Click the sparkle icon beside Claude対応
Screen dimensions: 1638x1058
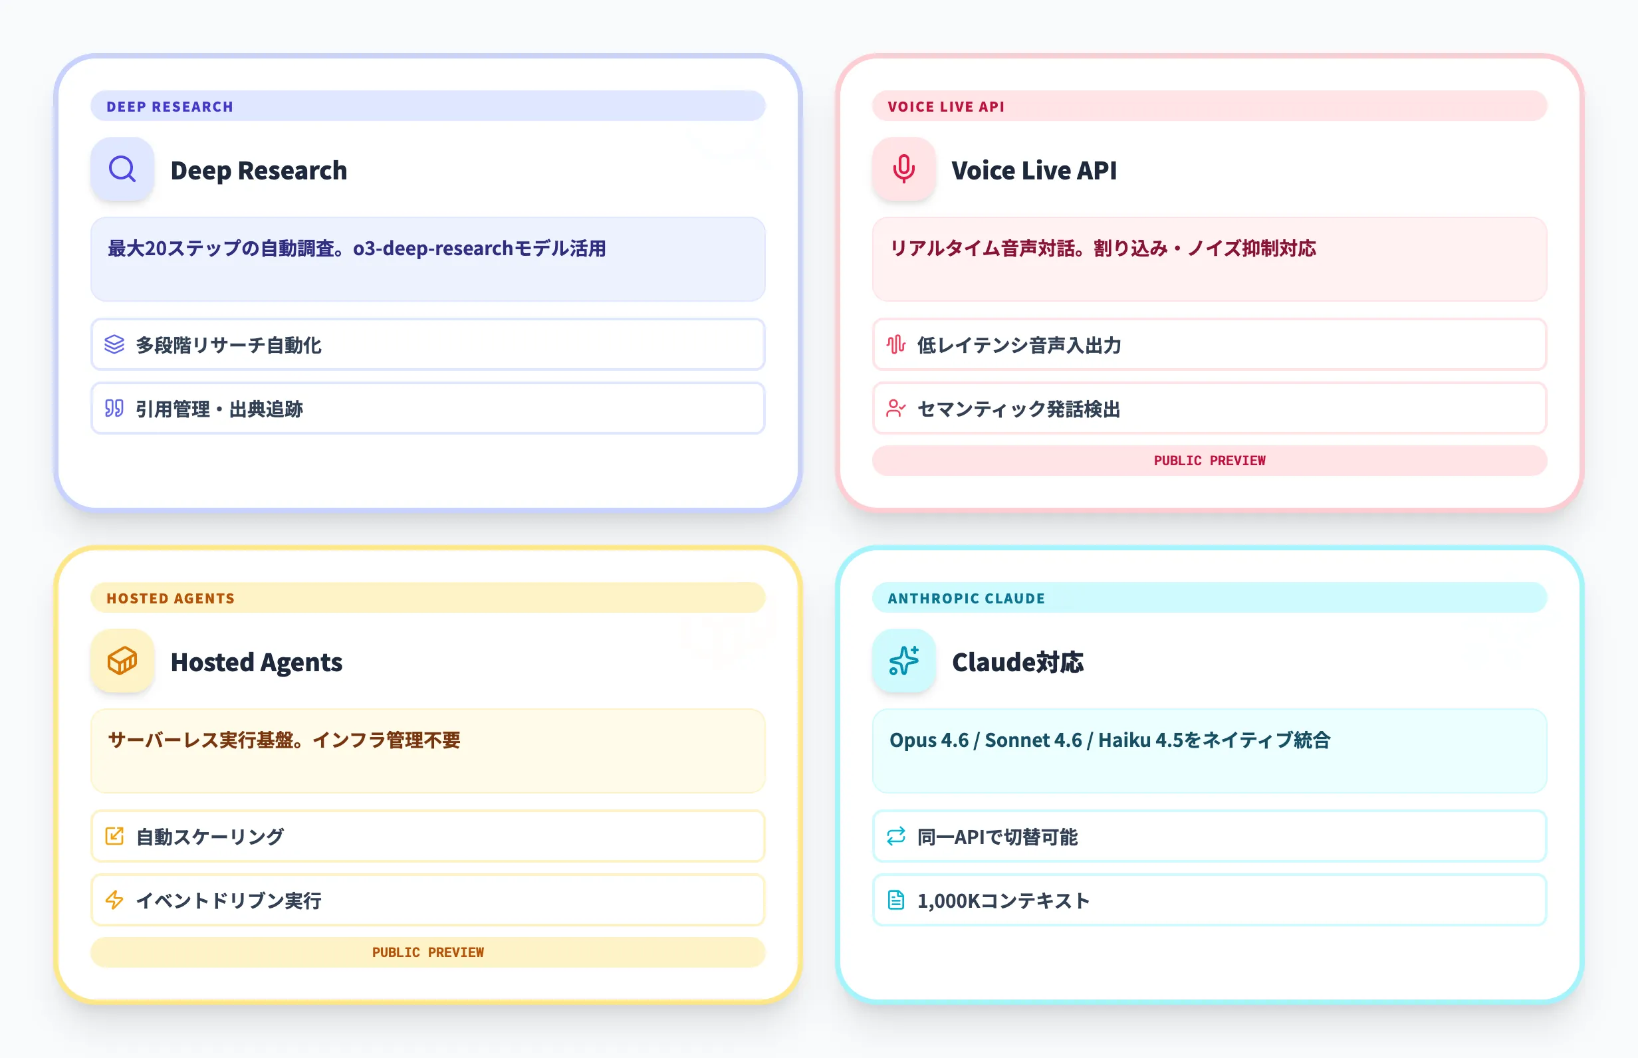[x=903, y=661]
